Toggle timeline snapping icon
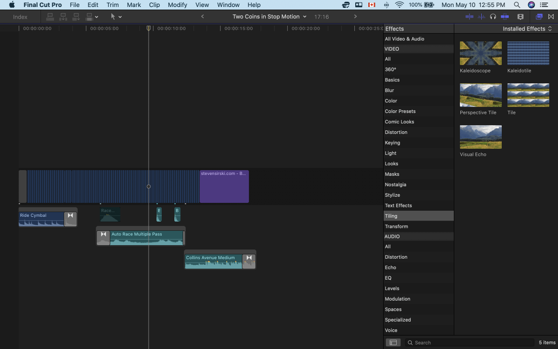The width and height of the screenshot is (558, 349). coord(505,17)
